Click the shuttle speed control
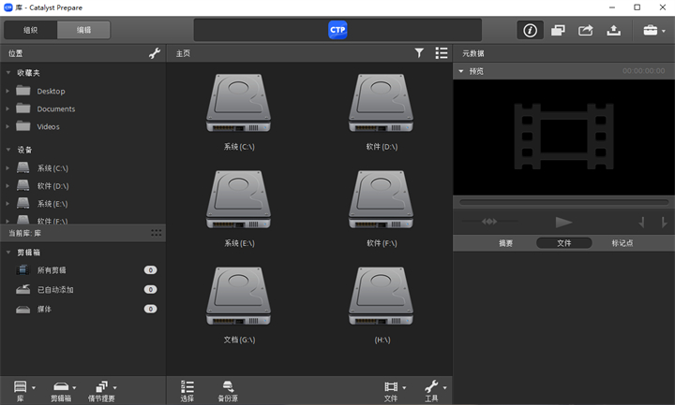This screenshot has height=405, width=675. (x=489, y=222)
